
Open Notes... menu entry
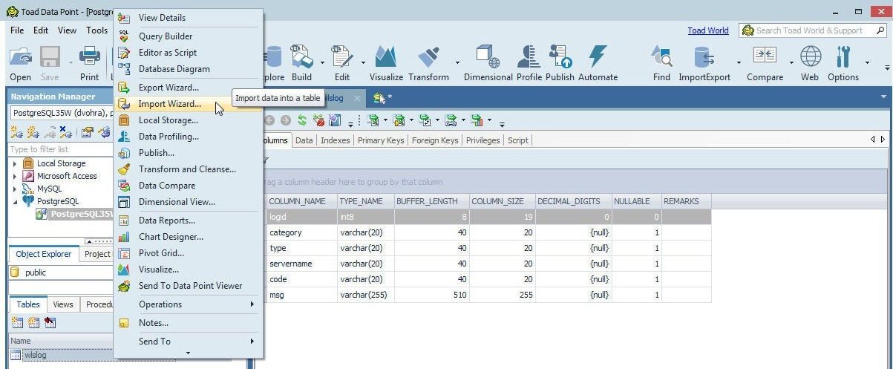pyautogui.click(x=153, y=323)
